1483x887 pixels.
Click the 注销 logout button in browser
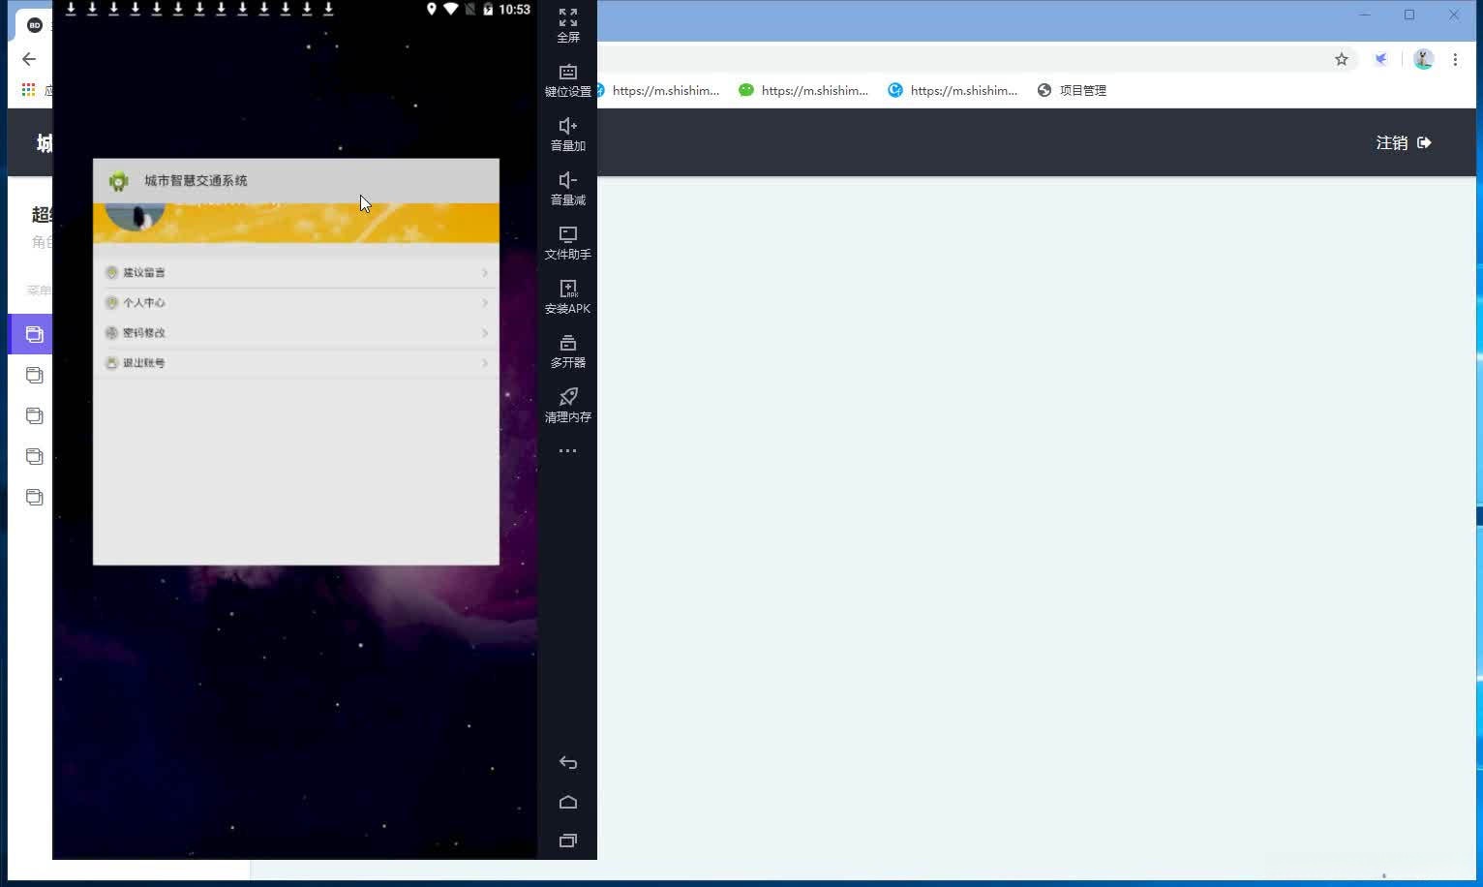point(1404,142)
